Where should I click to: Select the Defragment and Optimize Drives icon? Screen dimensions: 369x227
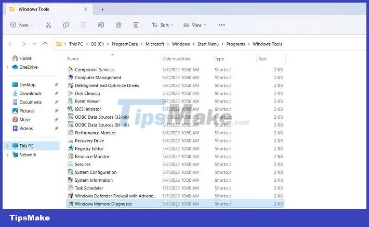[x=70, y=85]
